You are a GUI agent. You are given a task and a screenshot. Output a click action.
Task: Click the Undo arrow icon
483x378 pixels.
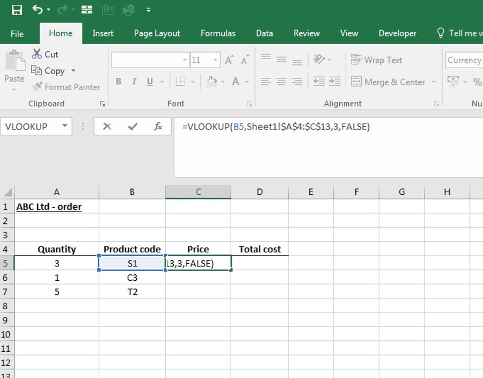click(38, 10)
